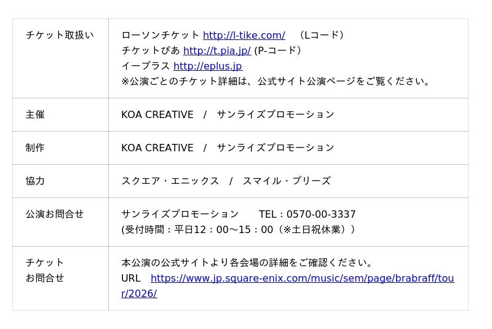Click the (P-コード) text
This screenshot has height=329, width=492.
tap(278, 51)
